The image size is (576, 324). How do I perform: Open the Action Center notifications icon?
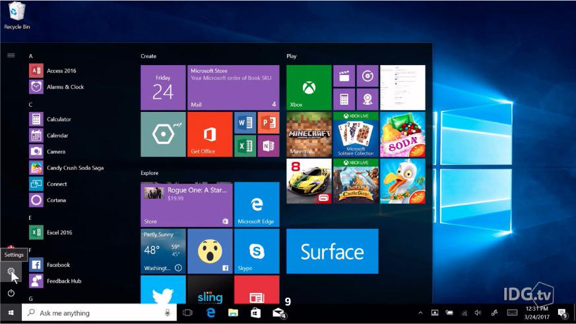coord(562,313)
